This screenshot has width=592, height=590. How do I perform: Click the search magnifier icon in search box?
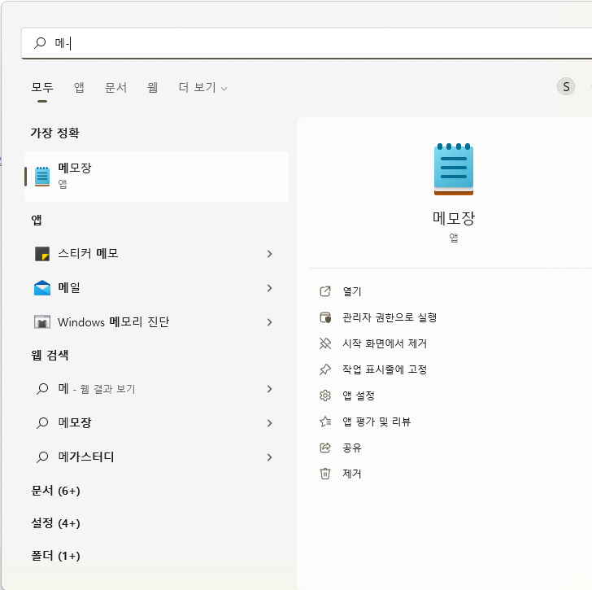(x=40, y=42)
